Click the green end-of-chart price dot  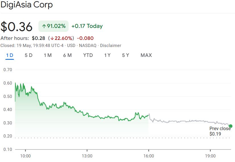(x=230, y=126)
